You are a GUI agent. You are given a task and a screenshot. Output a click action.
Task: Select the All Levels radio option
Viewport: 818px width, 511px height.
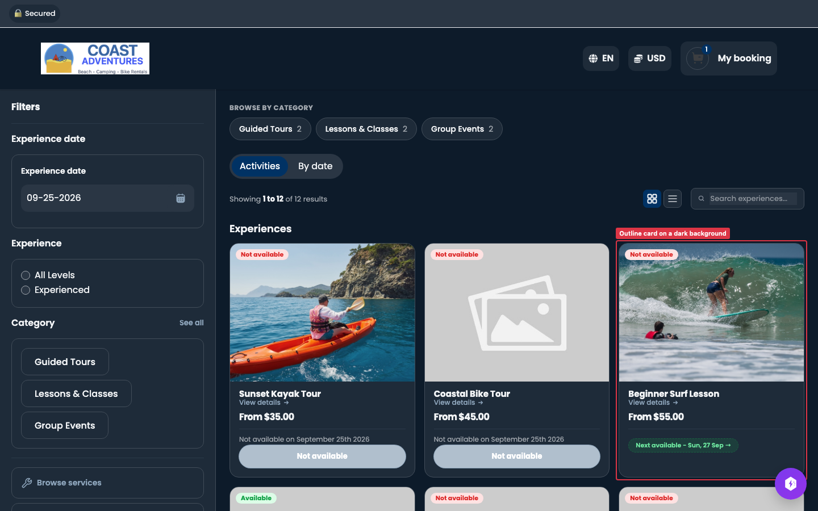pos(26,275)
